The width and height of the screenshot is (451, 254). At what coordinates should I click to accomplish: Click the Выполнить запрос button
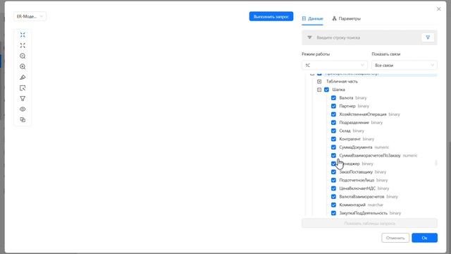pyautogui.click(x=271, y=16)
